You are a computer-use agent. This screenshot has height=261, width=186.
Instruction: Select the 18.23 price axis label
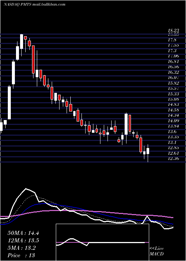[x=173, y=31]
